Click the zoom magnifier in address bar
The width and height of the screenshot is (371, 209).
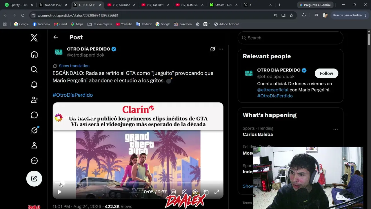[276, 15]
